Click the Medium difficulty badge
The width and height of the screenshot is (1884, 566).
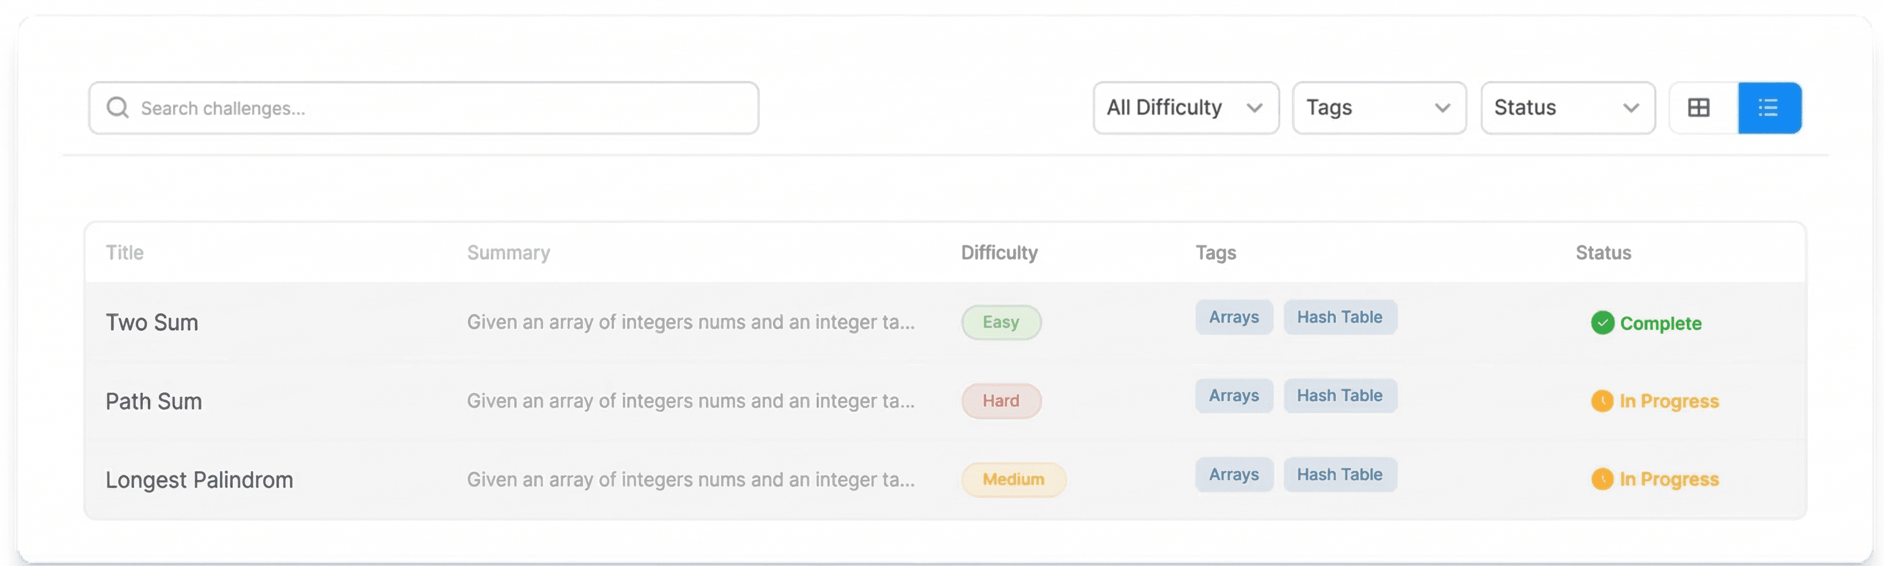click(1013, 479)
